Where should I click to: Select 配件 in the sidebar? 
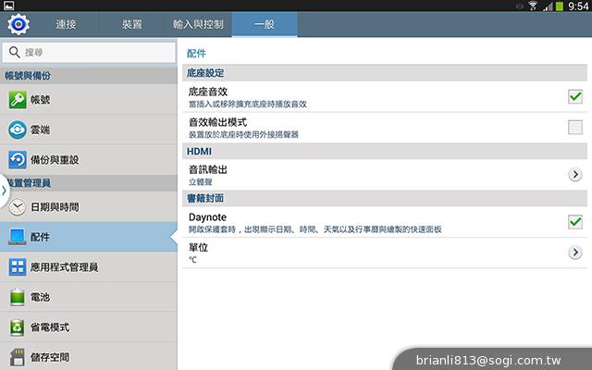[88, 237]
